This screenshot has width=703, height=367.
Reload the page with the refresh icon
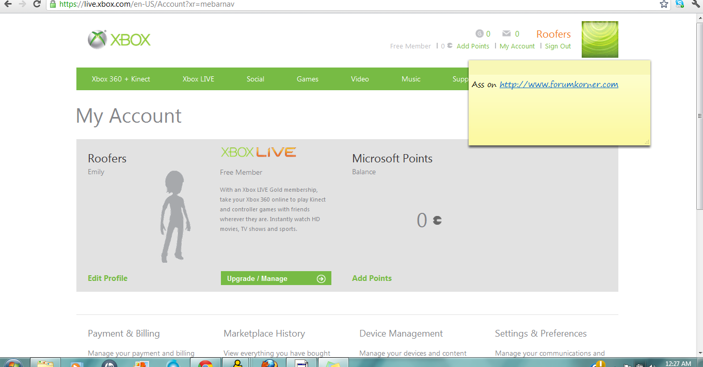(37, 4)
